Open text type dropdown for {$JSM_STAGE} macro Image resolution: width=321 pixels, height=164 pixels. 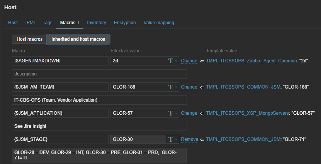coord(172,139)
